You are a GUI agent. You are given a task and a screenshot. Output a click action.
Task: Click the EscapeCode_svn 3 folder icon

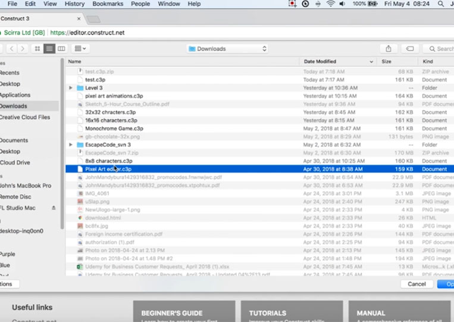point(80,145)
